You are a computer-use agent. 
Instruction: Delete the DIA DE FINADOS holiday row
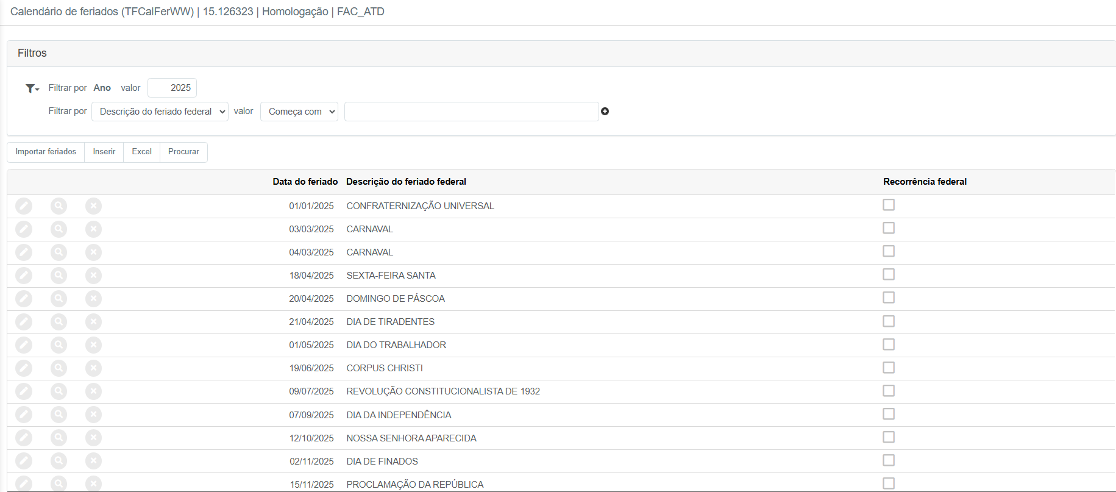(x=93, y=461)
